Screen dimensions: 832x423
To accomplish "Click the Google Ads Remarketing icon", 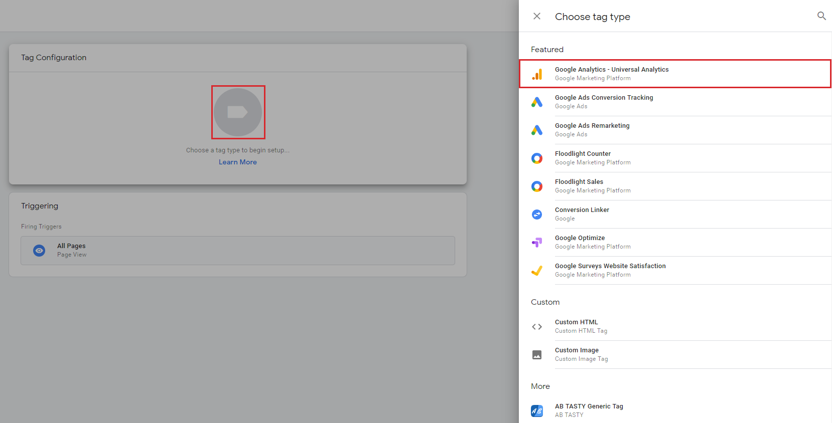I will click(537, 130).
